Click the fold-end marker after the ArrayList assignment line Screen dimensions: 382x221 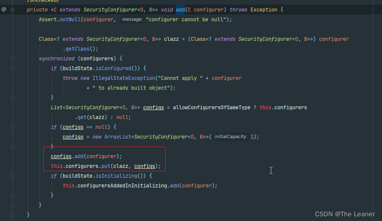[12, 147]
